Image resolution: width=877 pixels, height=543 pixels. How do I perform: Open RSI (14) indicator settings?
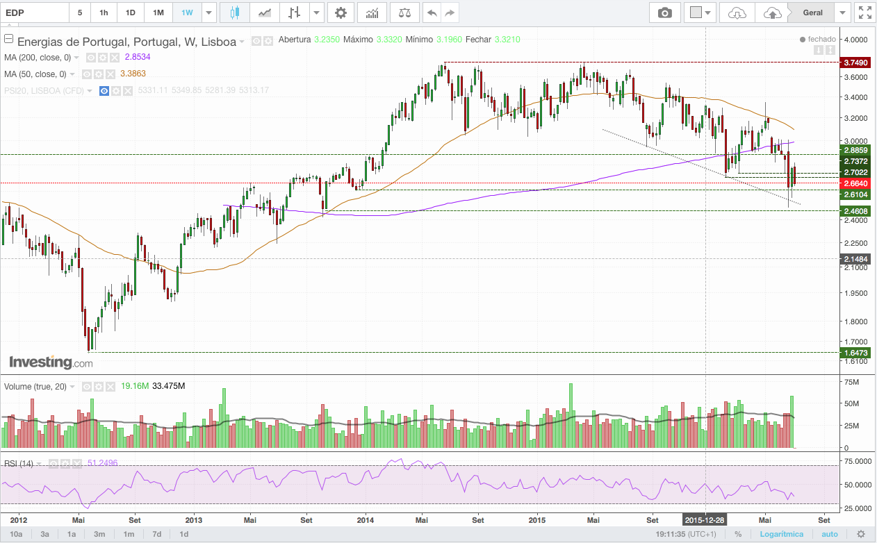click(65, 464)
